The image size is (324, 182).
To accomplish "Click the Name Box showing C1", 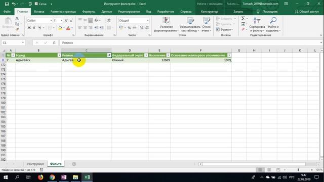I will [x=13, y=42].
